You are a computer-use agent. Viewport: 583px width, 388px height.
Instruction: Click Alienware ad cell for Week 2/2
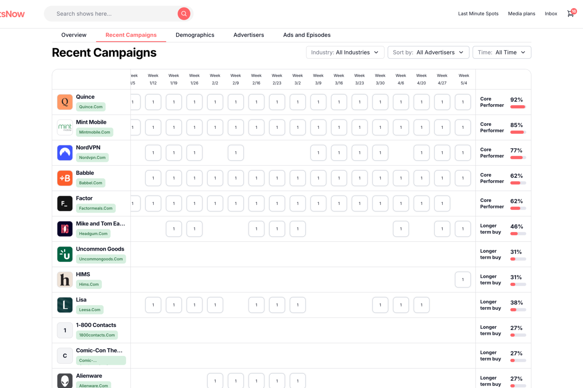click(215, 381)
